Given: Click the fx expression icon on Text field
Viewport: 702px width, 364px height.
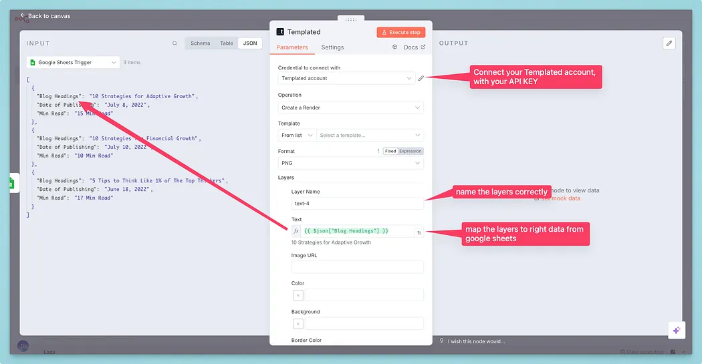Looking at the screenshot, I should click(296, 231).
